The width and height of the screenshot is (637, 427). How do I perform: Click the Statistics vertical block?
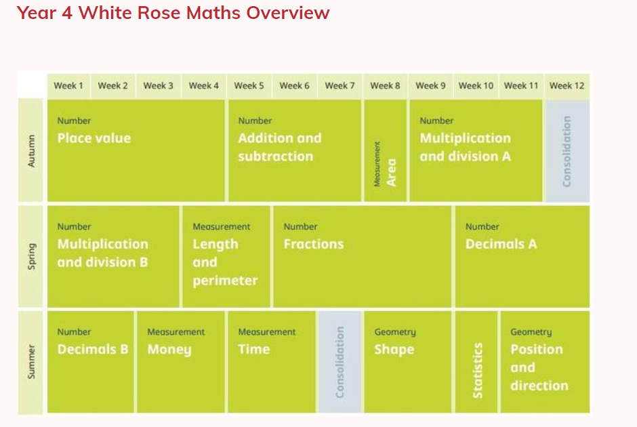(476, 361)
